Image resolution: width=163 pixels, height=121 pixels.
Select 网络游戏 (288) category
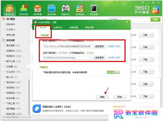coord(14,93)
